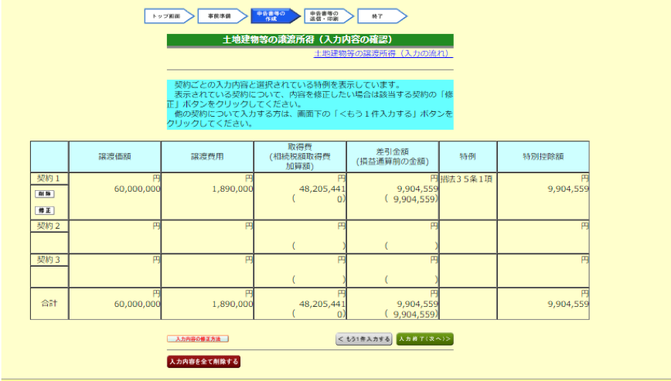Screen dimensions: 671x381
Task: Click the 契約2 row label
Action: pos(49,226)
